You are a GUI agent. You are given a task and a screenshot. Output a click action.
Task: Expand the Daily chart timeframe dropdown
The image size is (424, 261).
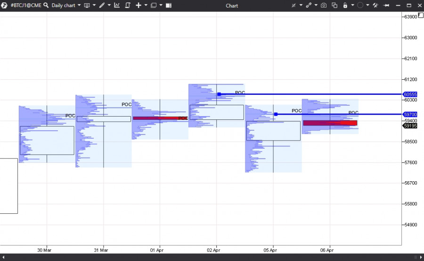[79, 5]
